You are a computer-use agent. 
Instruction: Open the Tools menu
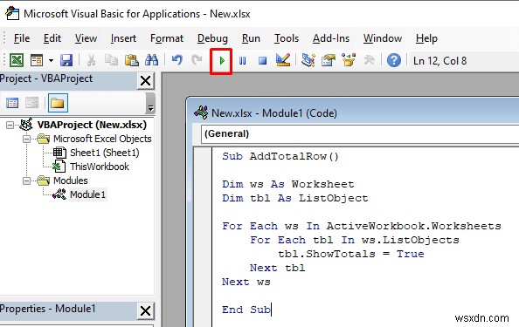tap(287, 38)
